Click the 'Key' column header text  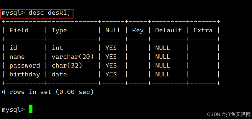[x=138, y=30]
